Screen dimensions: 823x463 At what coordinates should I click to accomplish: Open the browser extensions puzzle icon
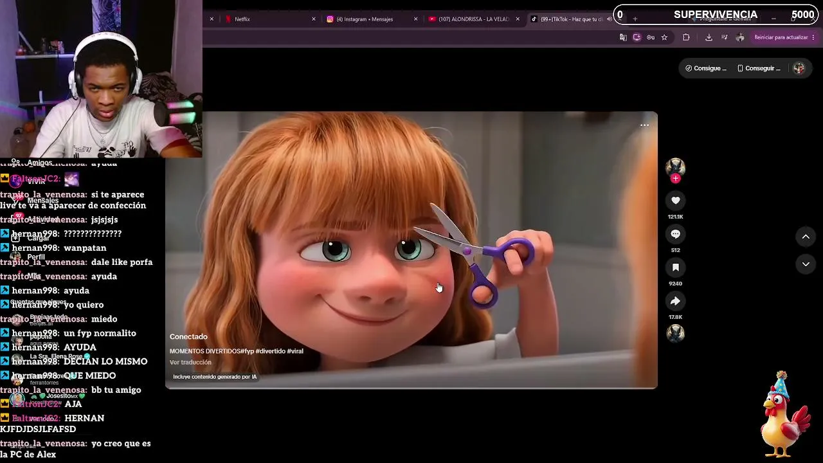point(686,37)
